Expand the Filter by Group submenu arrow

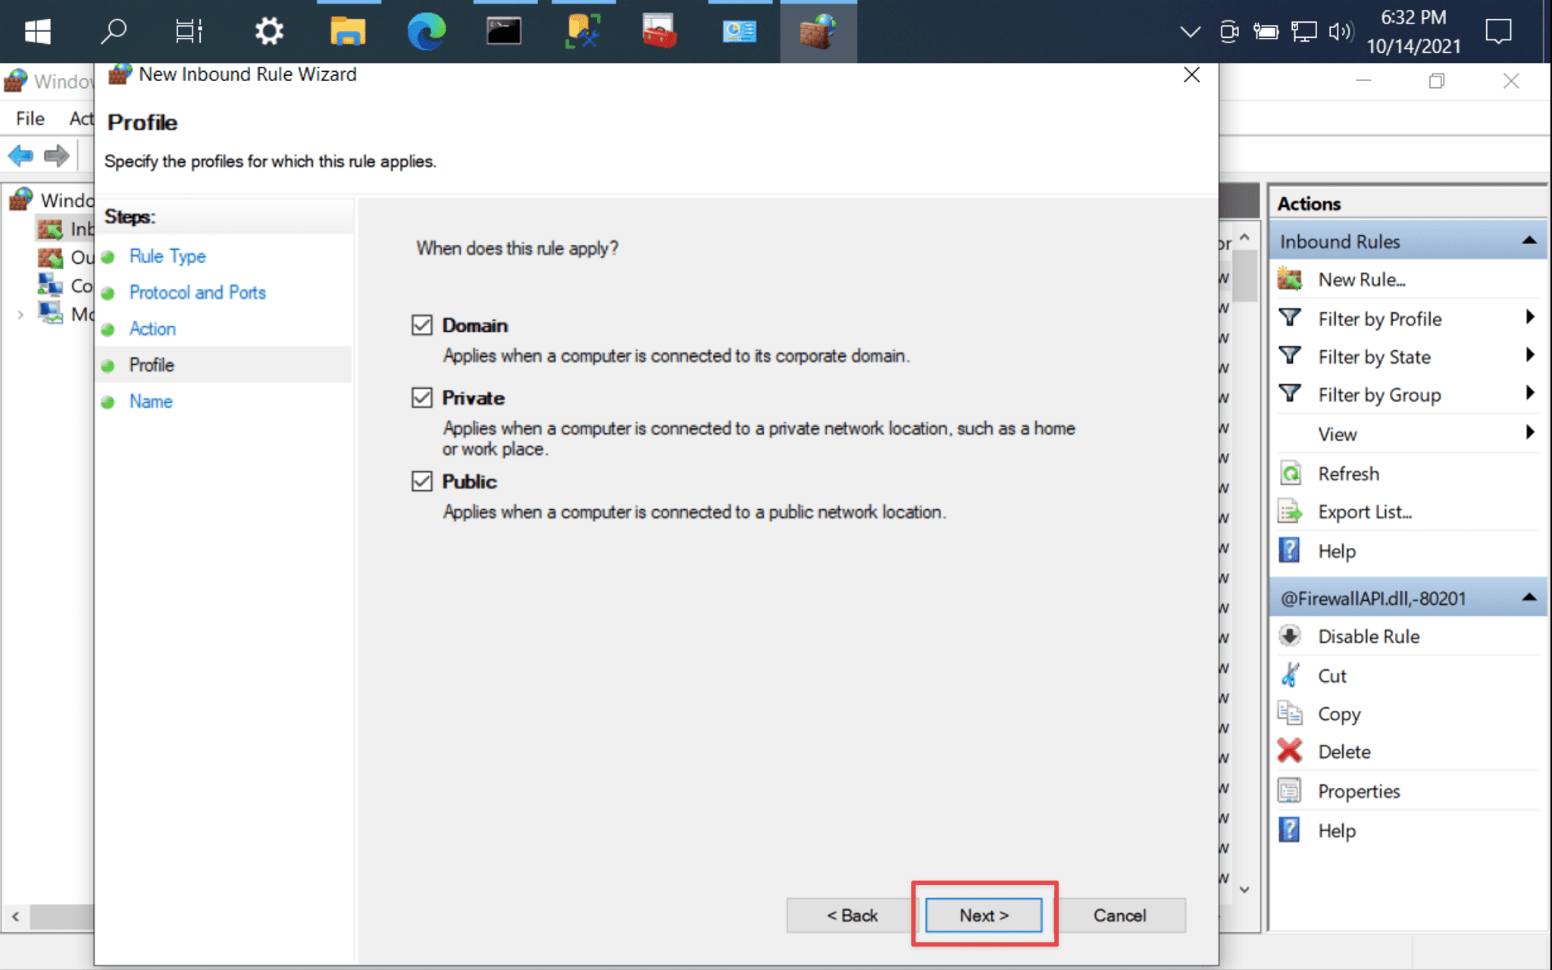(x=1529, y=393)
